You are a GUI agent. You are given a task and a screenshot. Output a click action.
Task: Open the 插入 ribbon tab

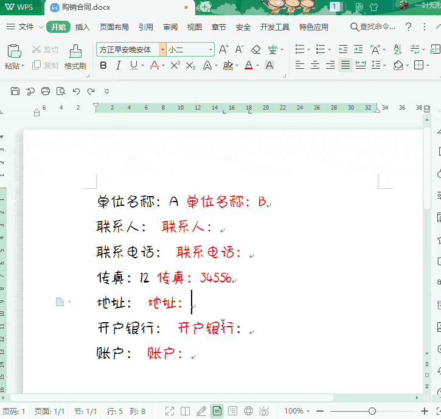coord(82,27)
